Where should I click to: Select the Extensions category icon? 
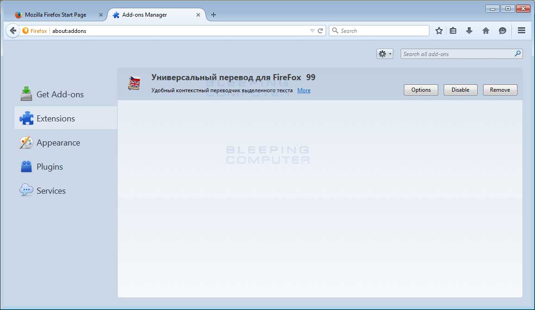click(27, 118)
